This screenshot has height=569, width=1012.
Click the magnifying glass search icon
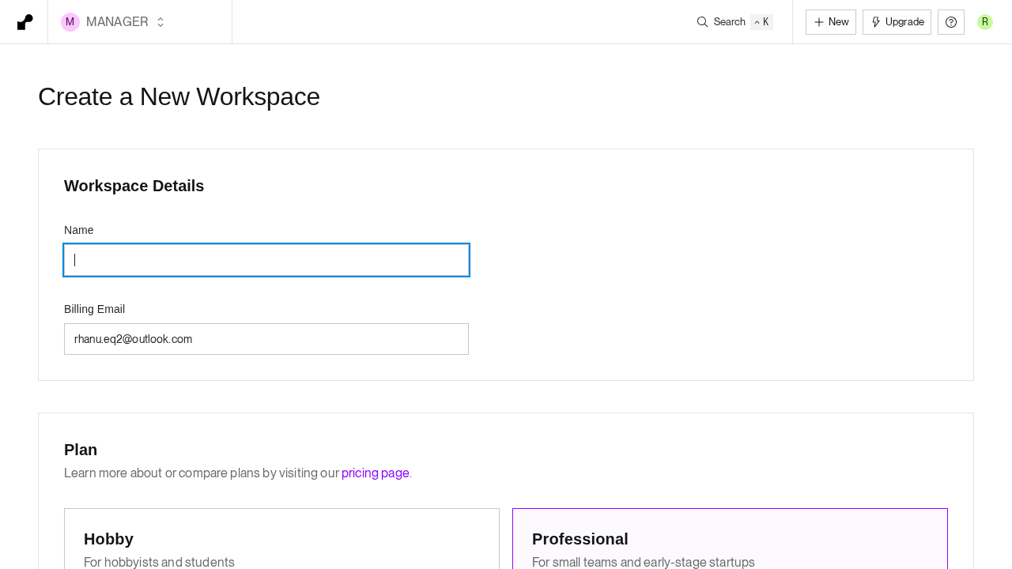(x=702, y=22)
